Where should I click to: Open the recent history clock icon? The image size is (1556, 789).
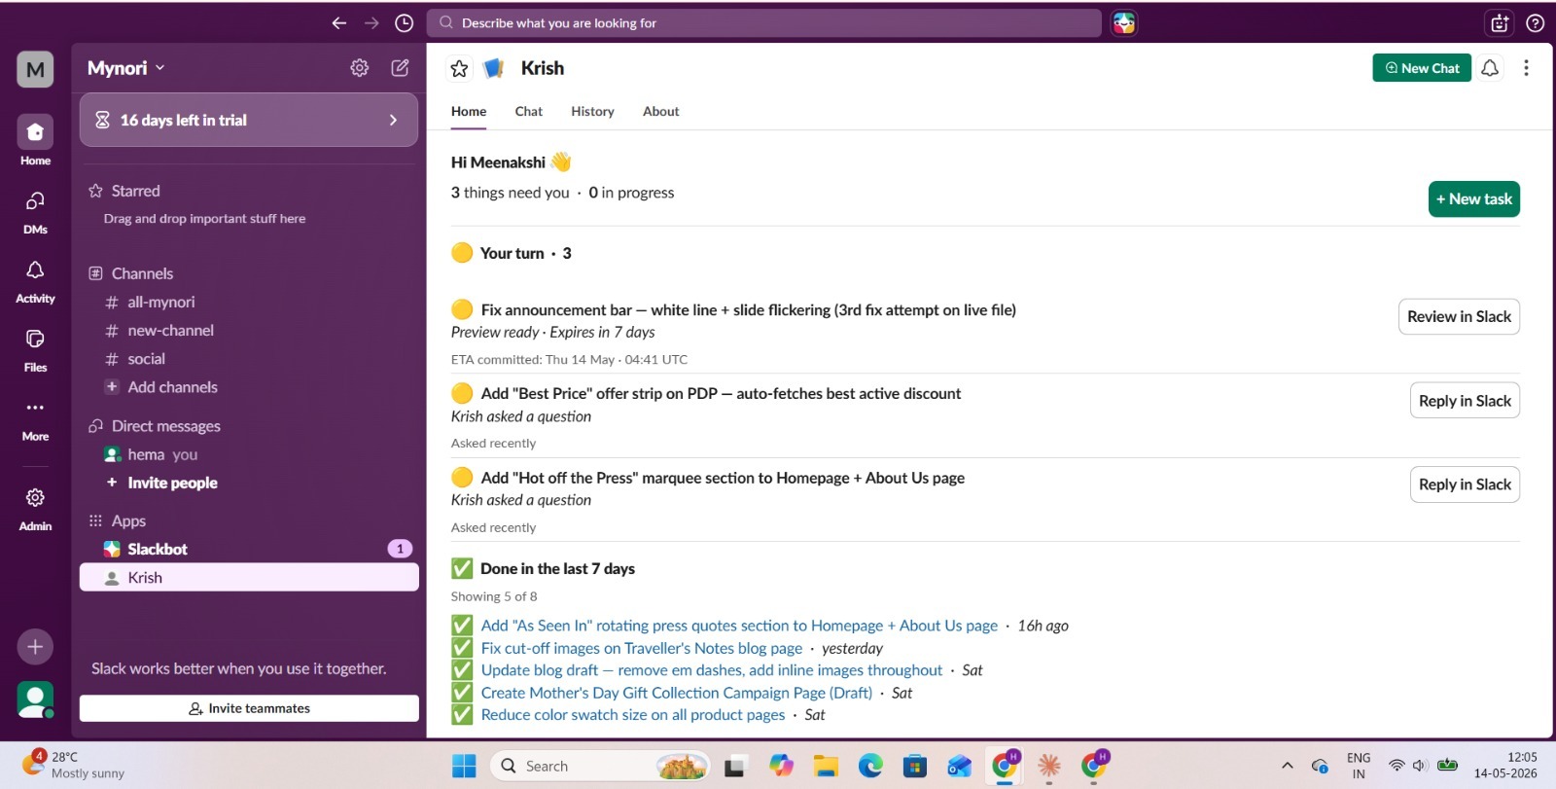coord(405,23)
